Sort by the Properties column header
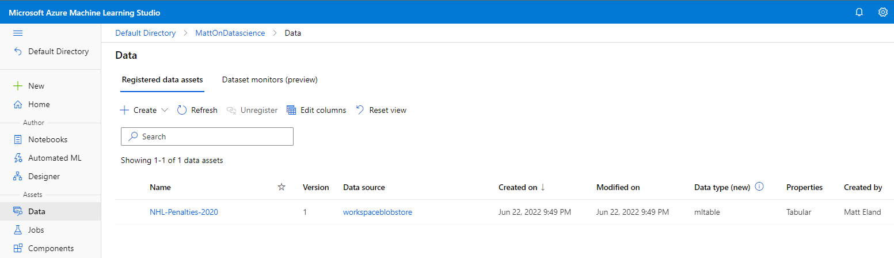This screenshot has width=894, height=258. [x=804, y=187]
